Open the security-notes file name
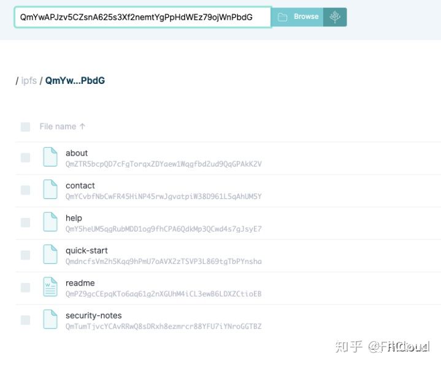 94,315
